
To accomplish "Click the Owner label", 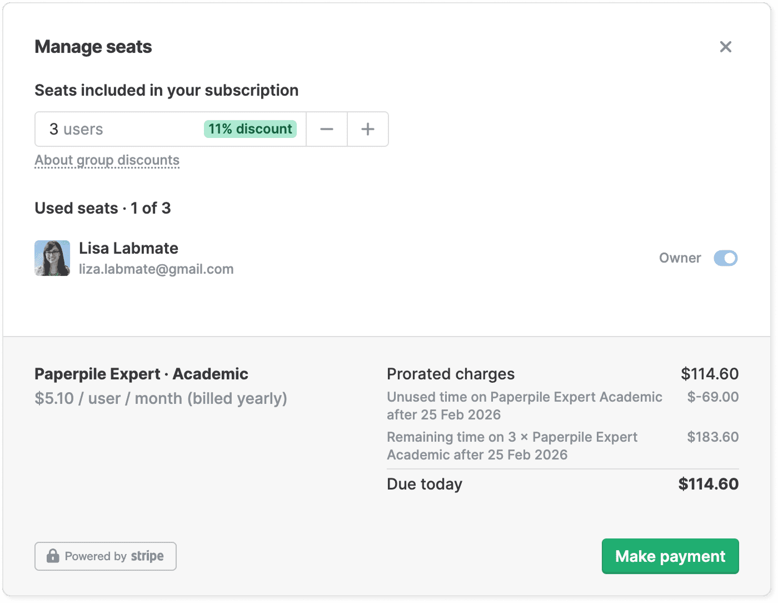I will [680, 258].
